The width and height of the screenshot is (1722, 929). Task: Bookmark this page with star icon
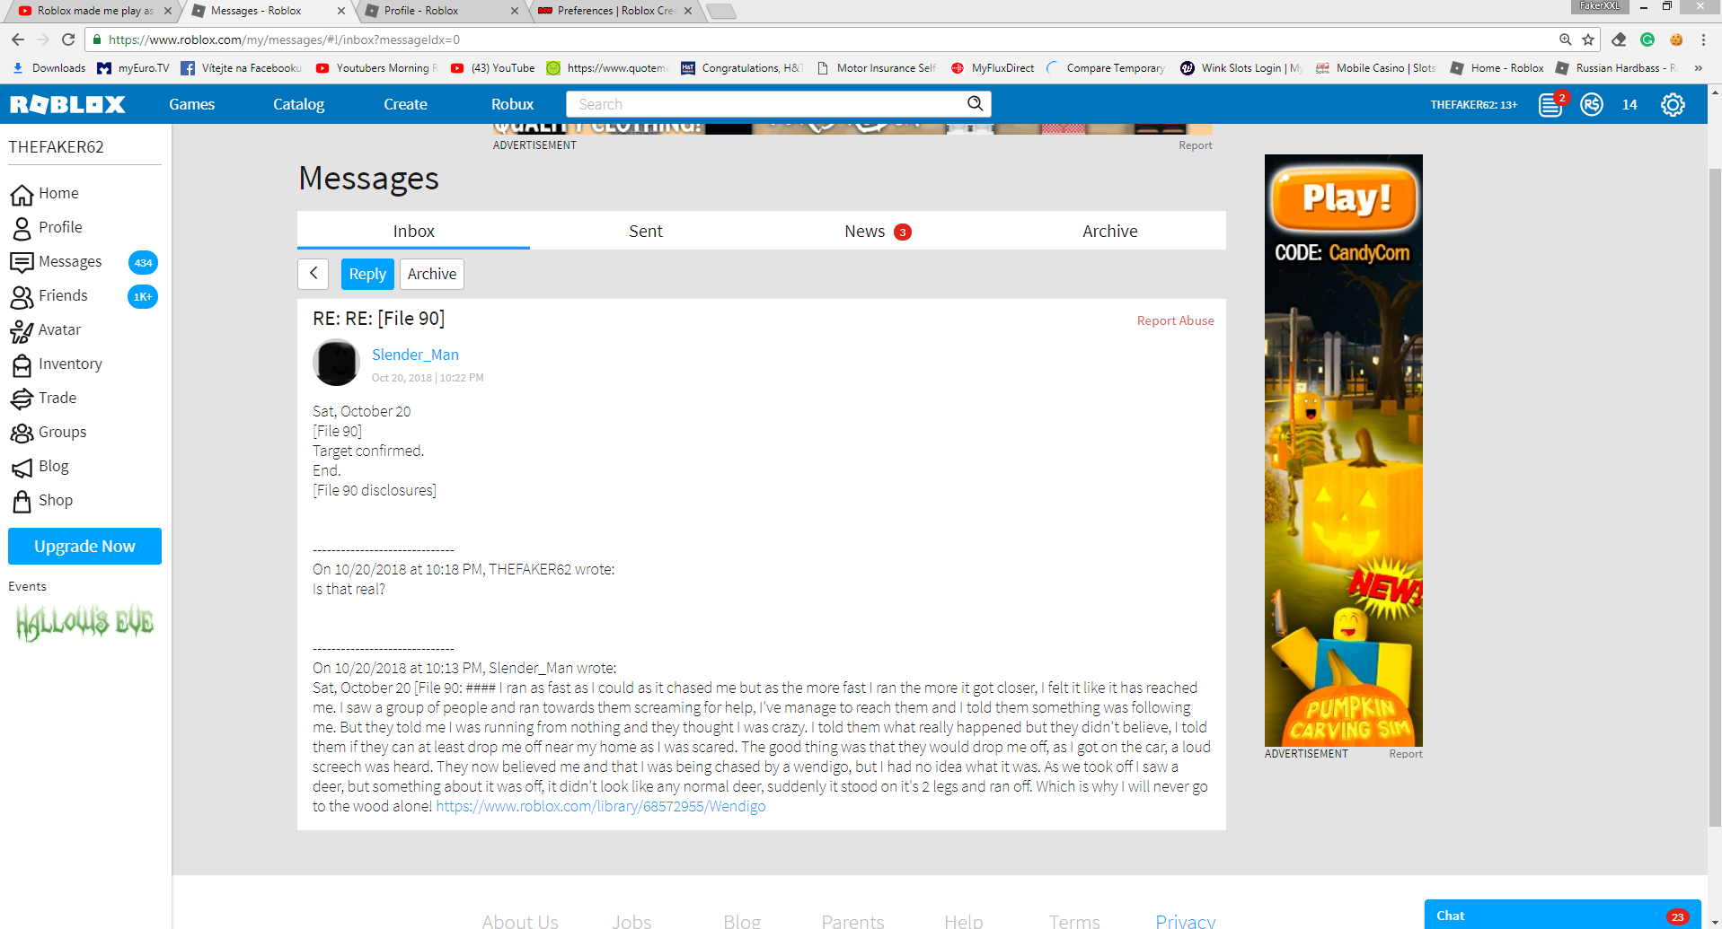(1588, 39)
